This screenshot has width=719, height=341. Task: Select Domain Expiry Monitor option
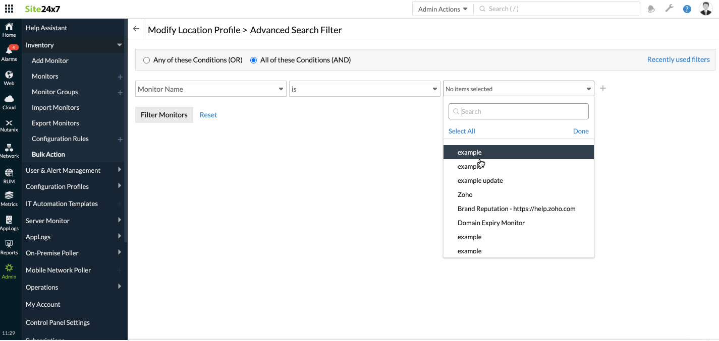(x=491, y=223)
